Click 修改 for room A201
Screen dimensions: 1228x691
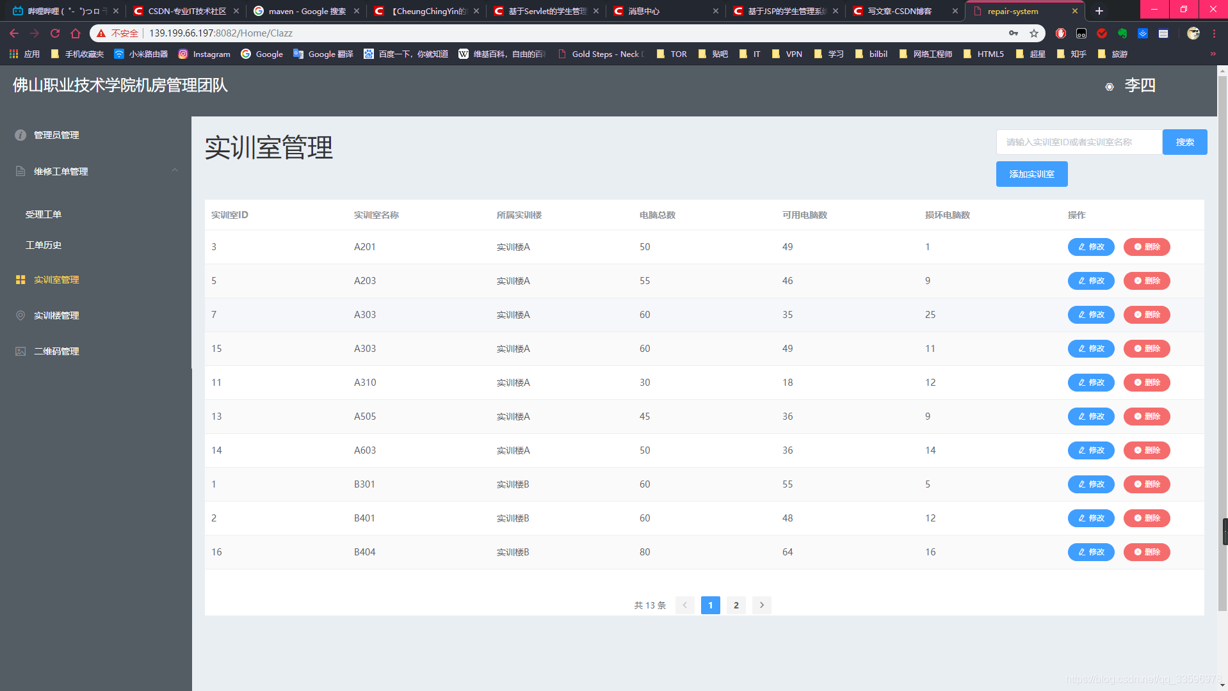point(1091,247)
